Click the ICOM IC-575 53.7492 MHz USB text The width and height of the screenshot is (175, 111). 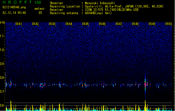pos(112,10)
